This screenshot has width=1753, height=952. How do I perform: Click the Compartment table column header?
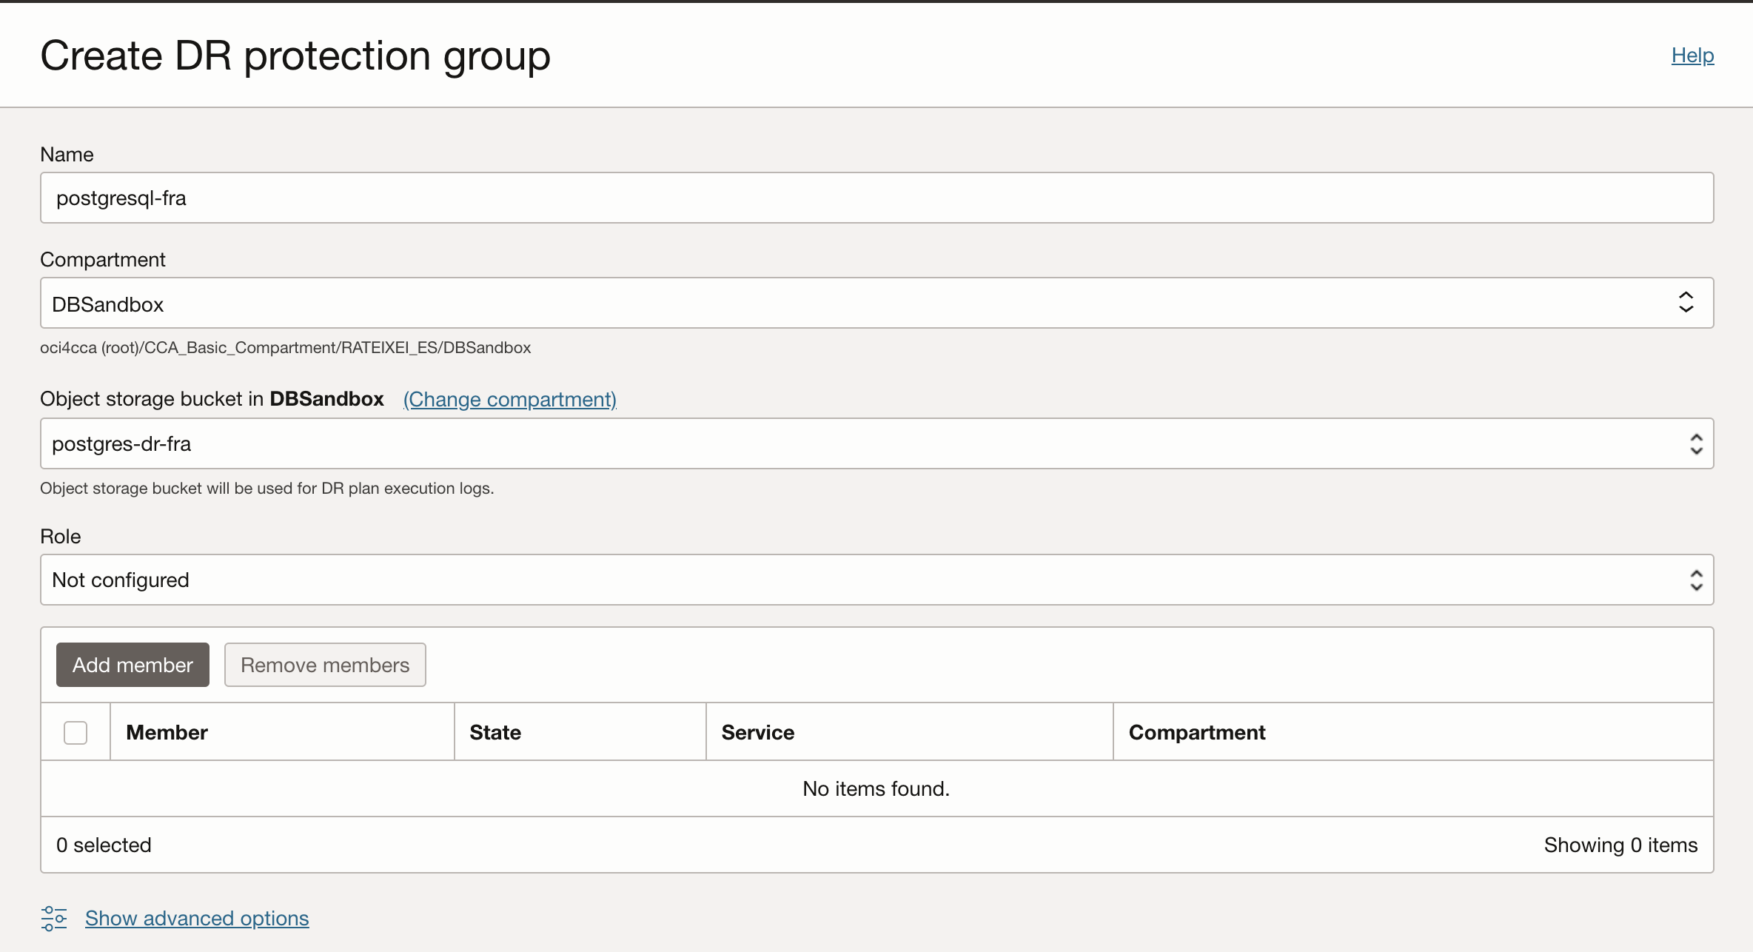click(1196, 733)
